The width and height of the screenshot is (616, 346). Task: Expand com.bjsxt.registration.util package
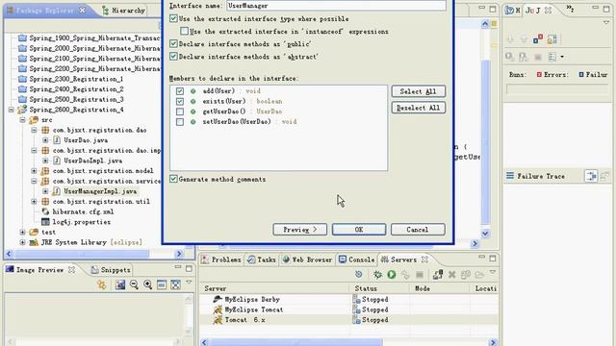pyautogui.click(x=35, y=201)
